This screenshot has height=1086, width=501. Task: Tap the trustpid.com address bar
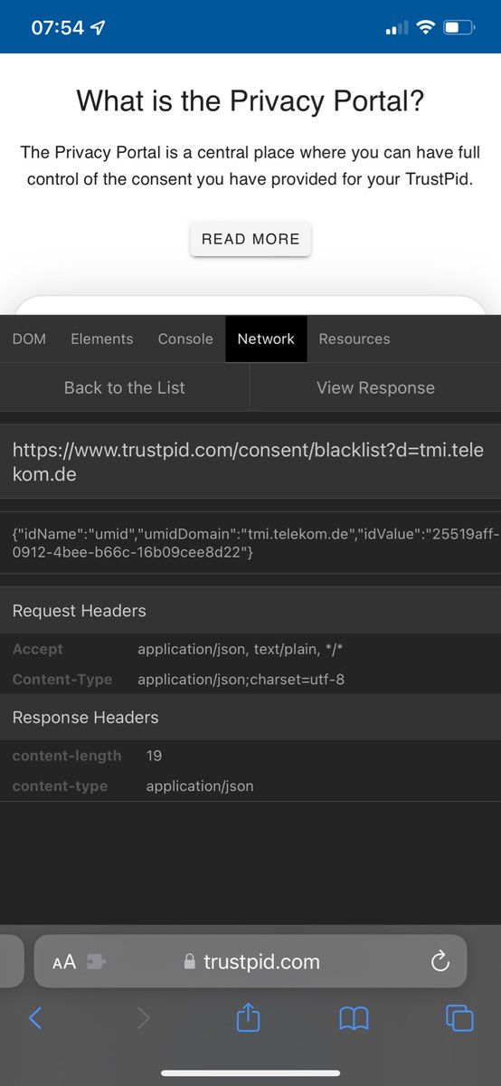coord(250,961)
